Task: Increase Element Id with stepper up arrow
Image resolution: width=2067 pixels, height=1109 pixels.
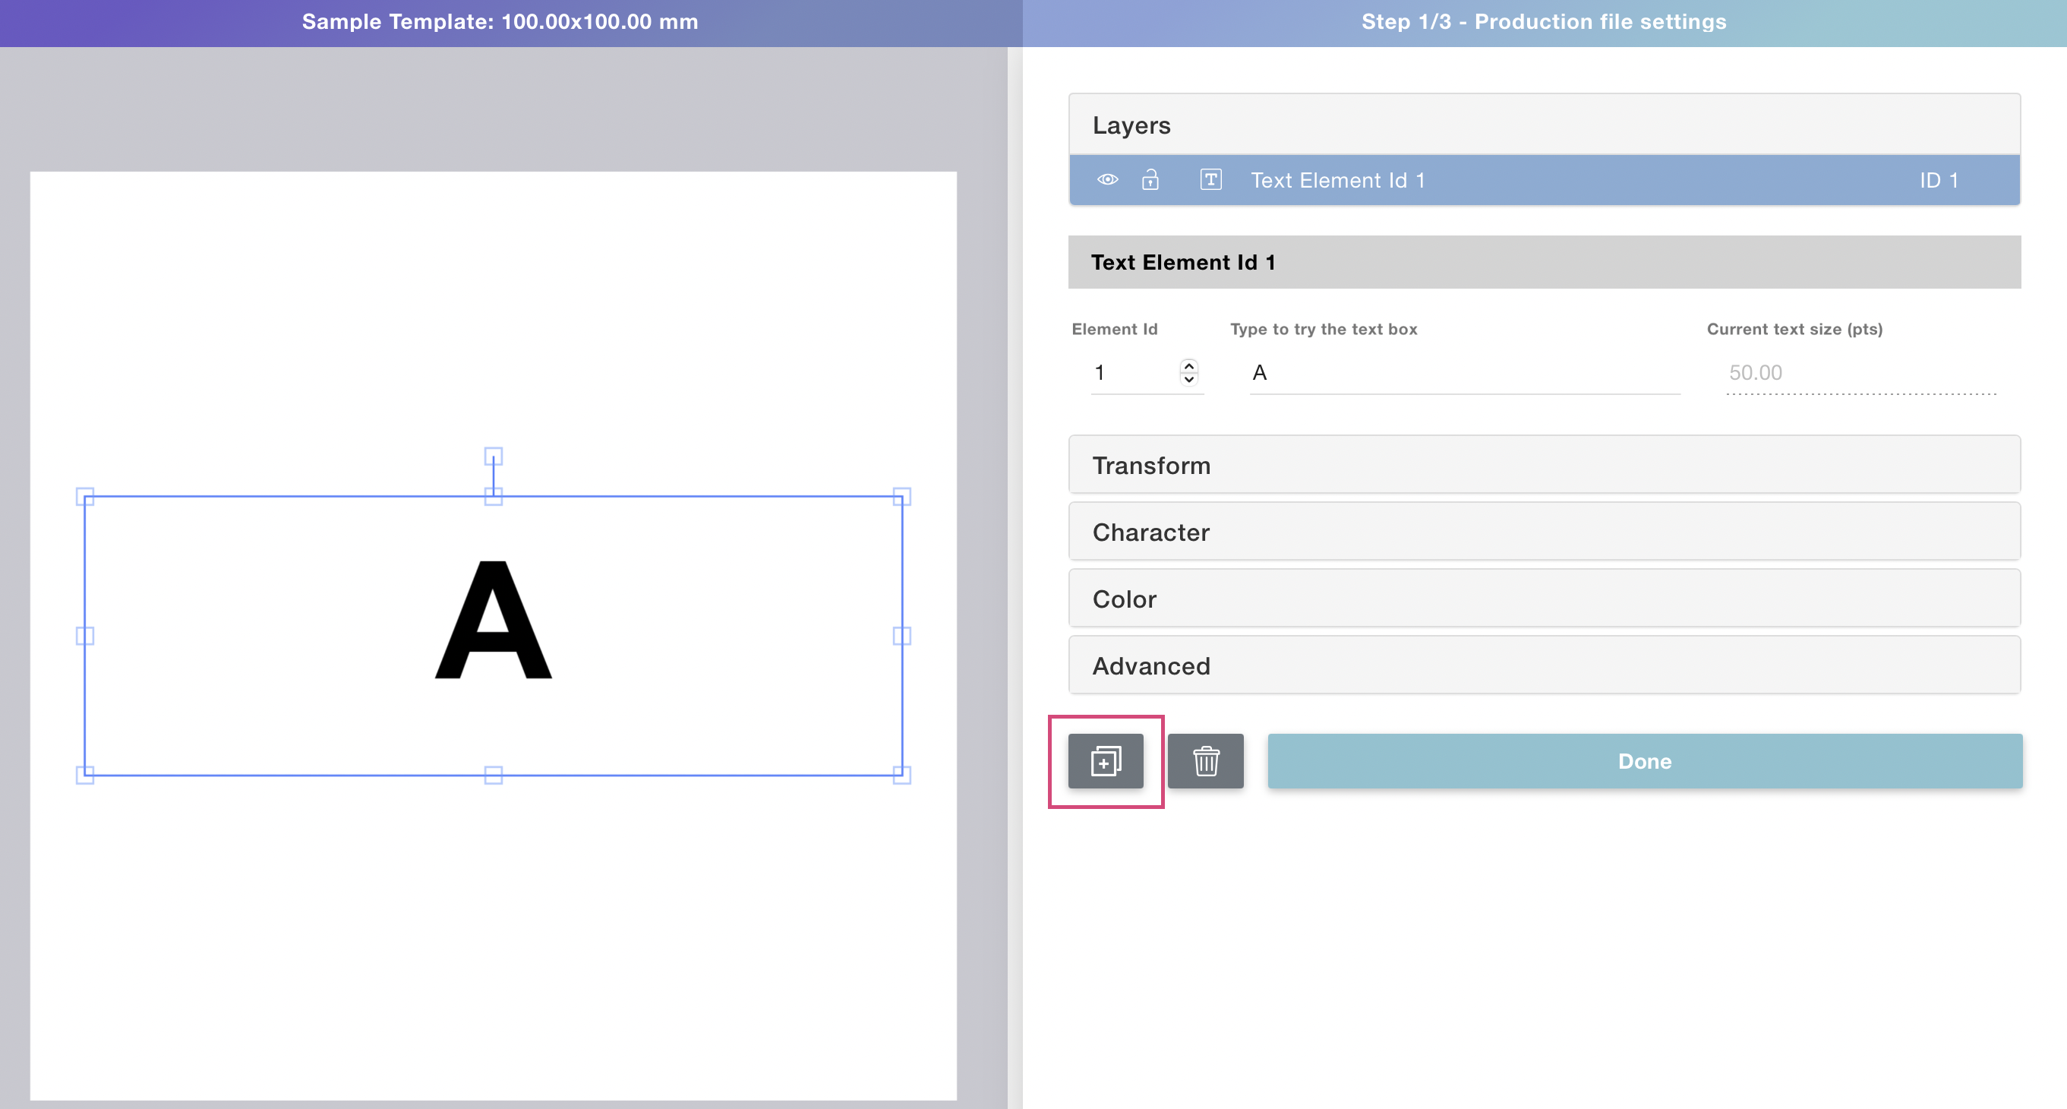Action: pos(1188,366)
